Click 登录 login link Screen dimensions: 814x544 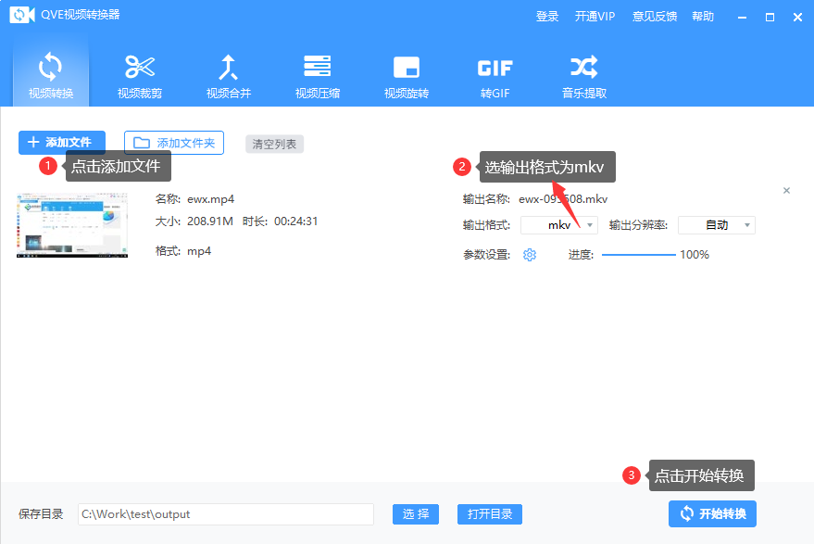(x=547, y=17)
